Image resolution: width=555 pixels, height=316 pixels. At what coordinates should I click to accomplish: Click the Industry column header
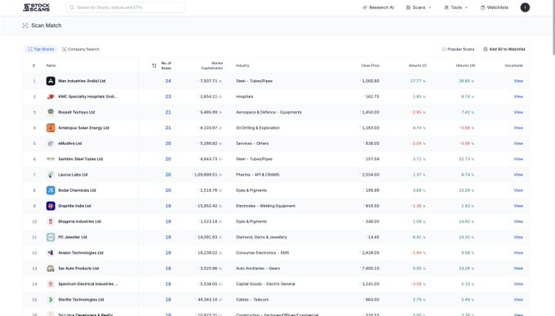point(242,65)
